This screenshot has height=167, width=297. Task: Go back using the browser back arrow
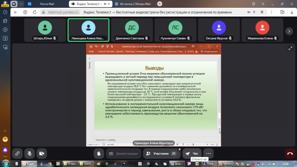coord(16,12)
